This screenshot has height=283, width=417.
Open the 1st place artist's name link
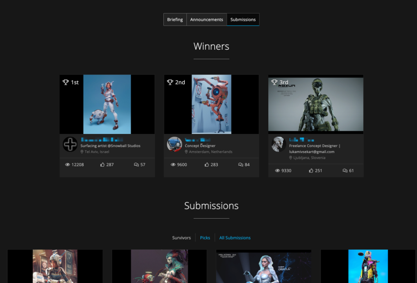[102, 140]
